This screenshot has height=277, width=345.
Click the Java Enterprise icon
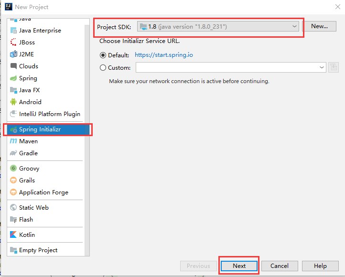[x=13, y=31]
